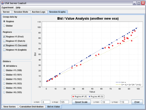
Task: Switch to the Cumulative Distribution tab
Action: [x=32, y=107]
